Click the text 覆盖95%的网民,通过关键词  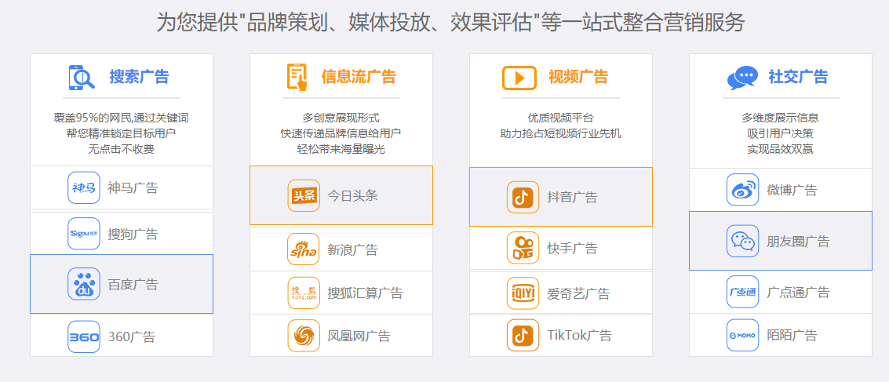(122, 118)
